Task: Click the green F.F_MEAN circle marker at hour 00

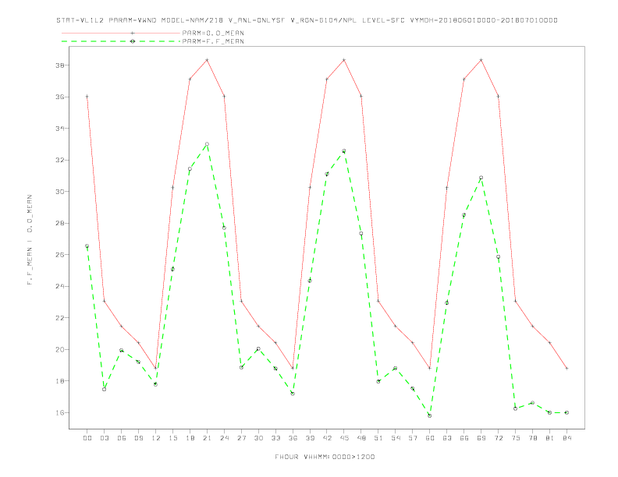Action: 87,246
